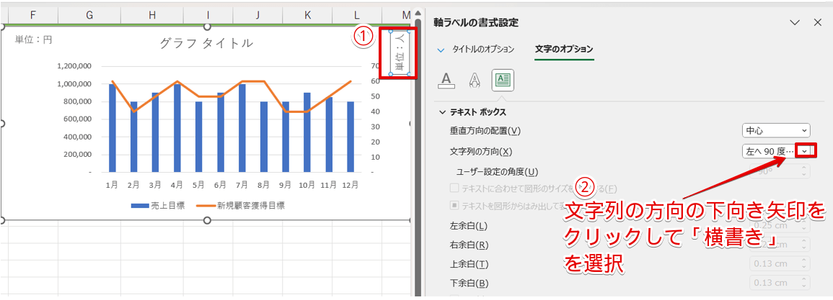The width and height of the screenshot is (833, 300).
Task: Open the text effects icon
Action: [475, 80]
